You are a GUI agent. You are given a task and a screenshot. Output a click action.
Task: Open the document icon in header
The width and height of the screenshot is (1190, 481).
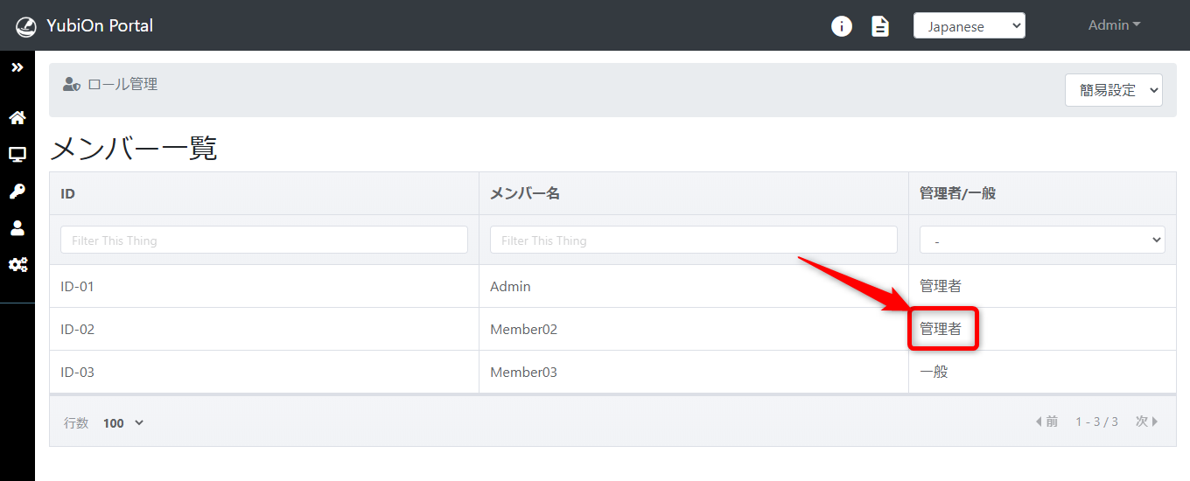[x=879, y=26]
